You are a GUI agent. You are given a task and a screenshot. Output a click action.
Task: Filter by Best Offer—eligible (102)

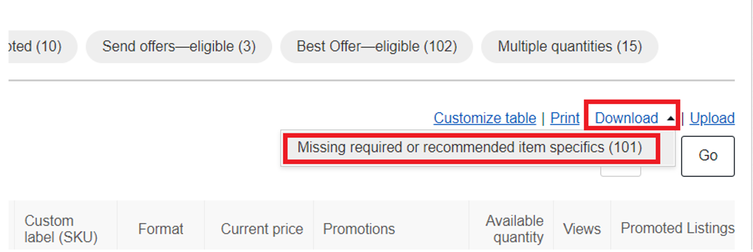pyautogui.click(x=376, y=46)
